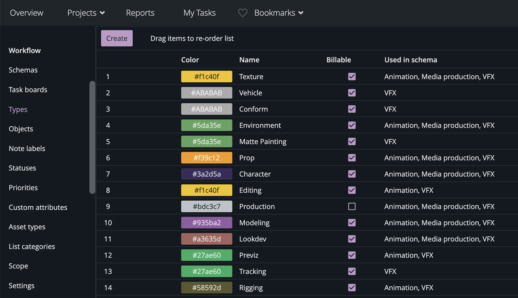The width and height of the screenshot is (518, 298).
Task: Open the Schemas section in the sidebar
Action: point(23,70)
